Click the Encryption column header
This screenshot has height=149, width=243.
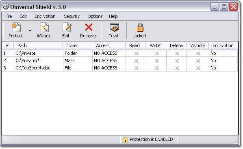coord(223,45)
